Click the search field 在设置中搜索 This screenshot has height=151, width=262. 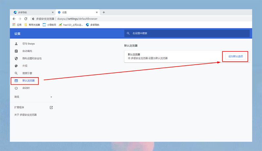[187, 33]
